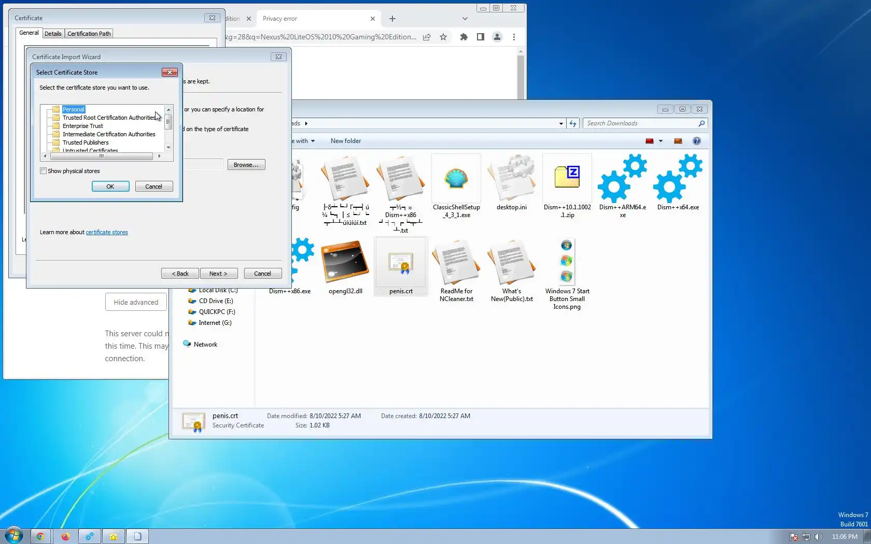Select the Trusted Publishers store

[x=86, y=142]
